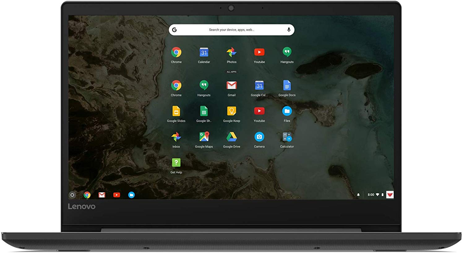Start Hangouts from the top row
Screen dimensions: 464x253
click(287, 52)
